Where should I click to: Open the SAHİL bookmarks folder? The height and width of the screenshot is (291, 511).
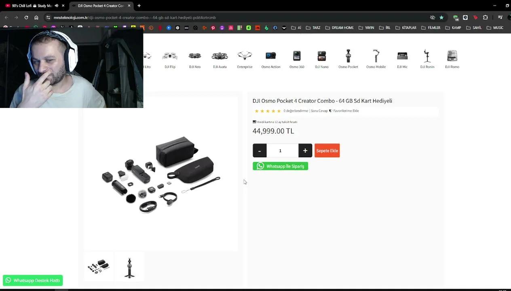coord(474,28)
